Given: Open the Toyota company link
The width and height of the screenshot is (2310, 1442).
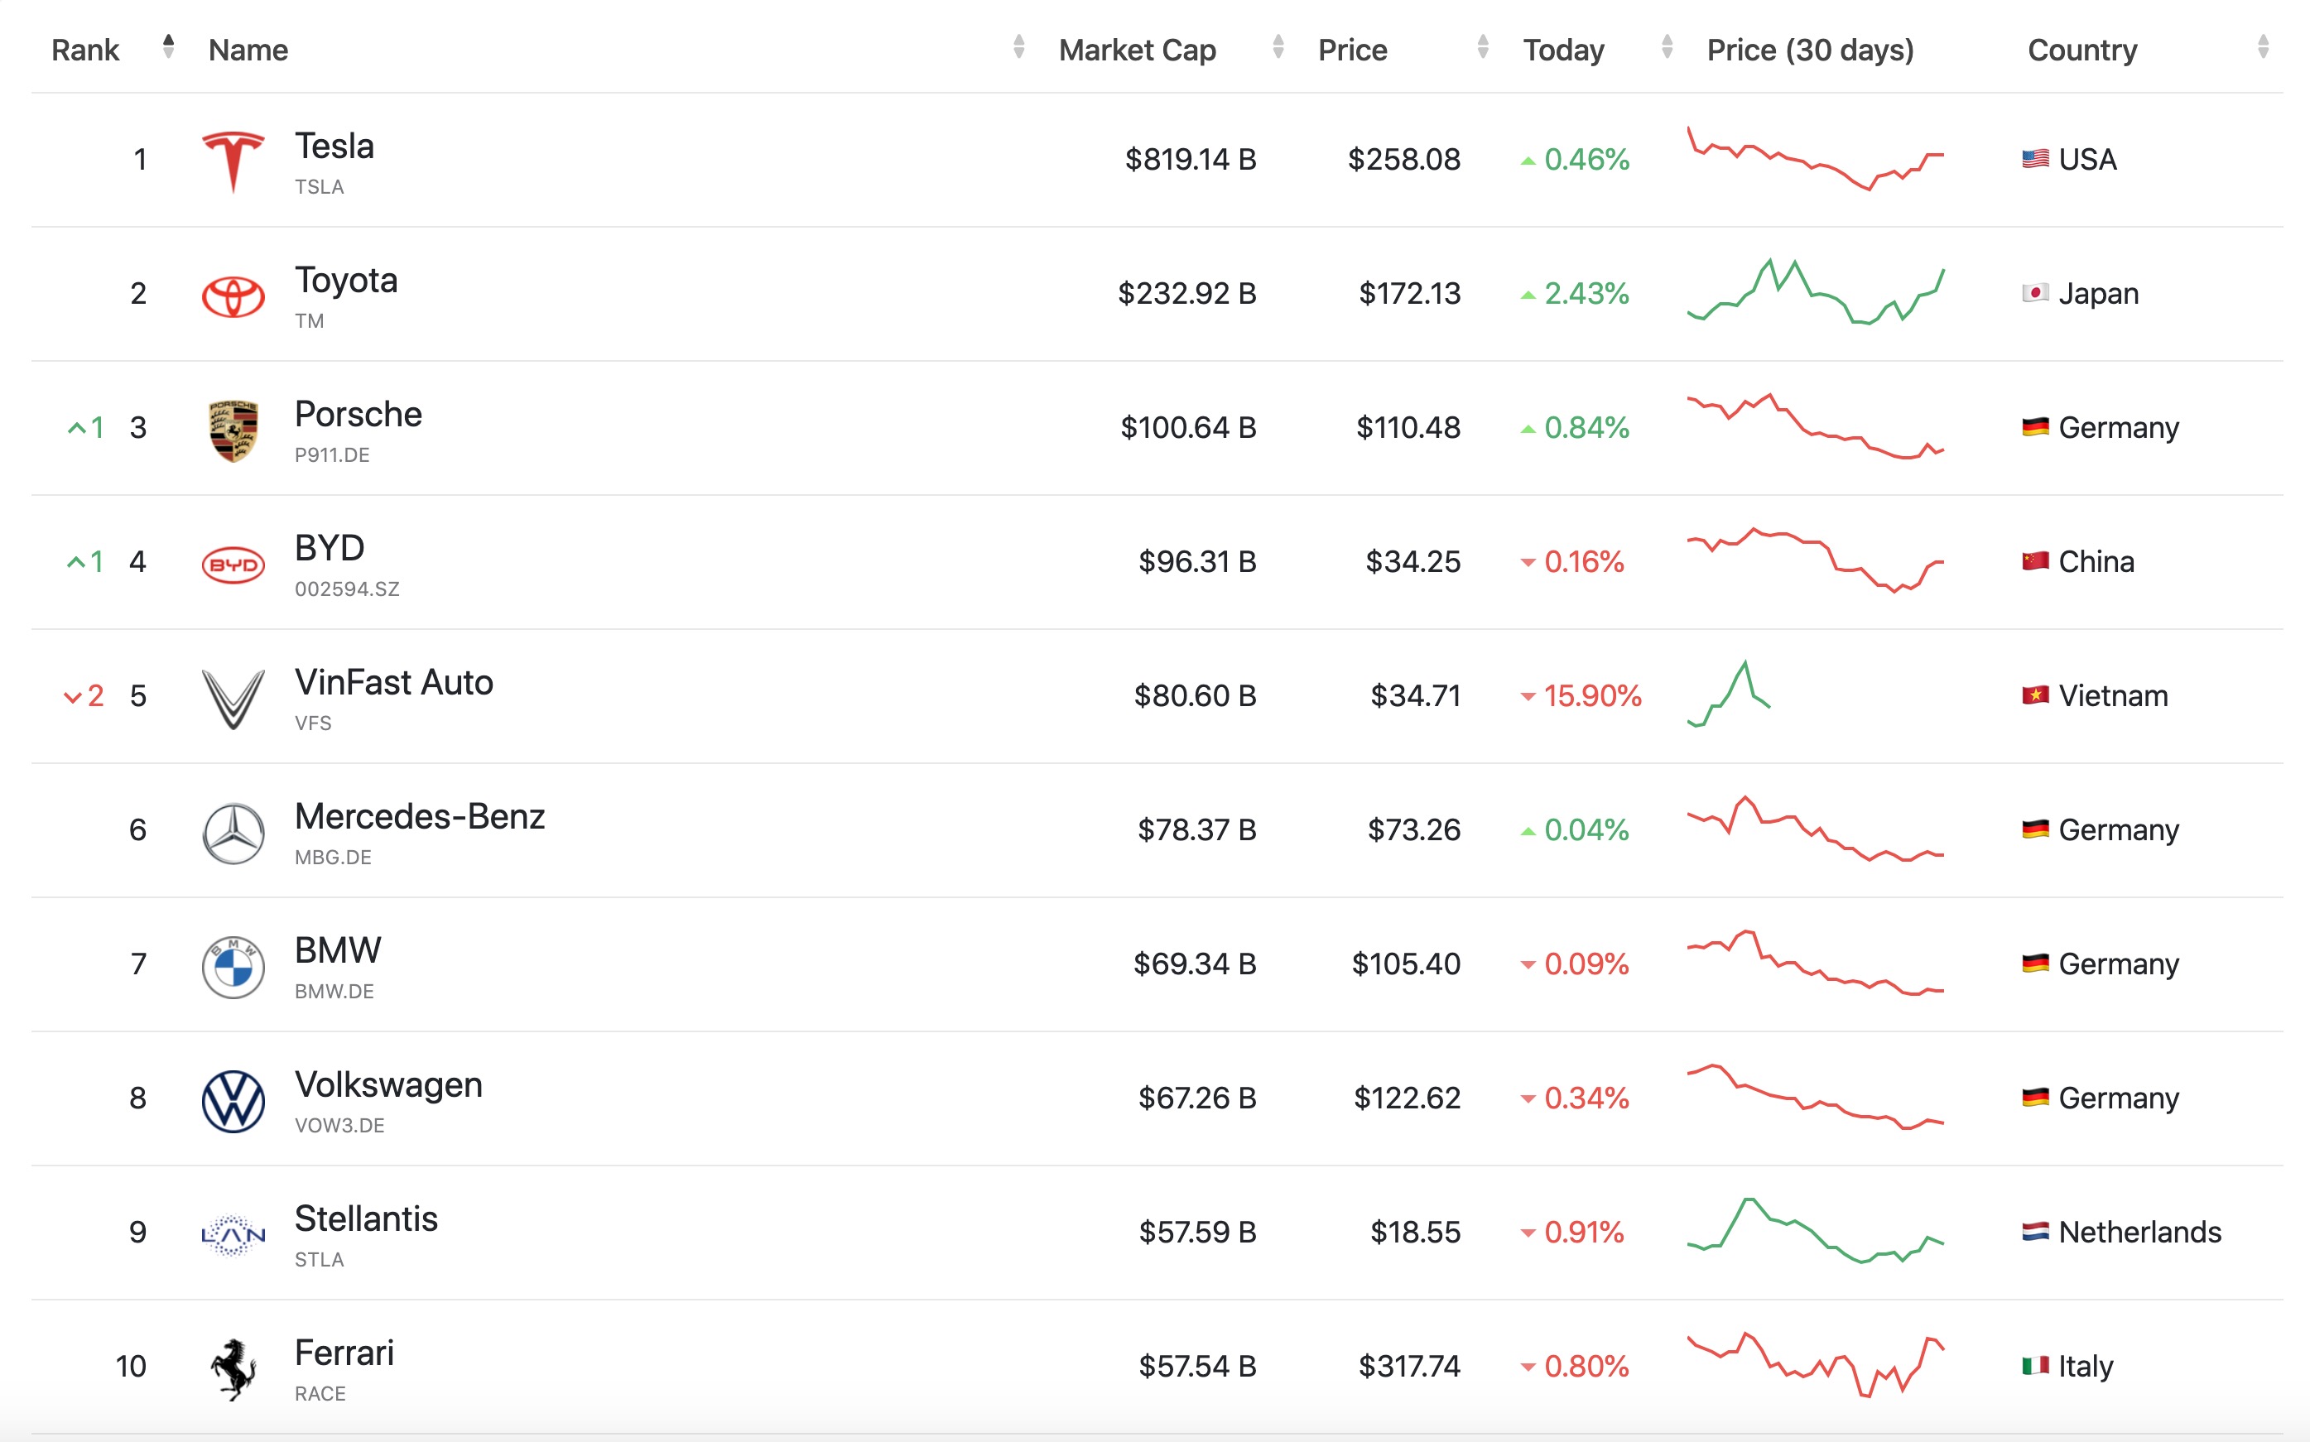Looking at the screenshot, I should pyautogui.click(x=345, y=281).
